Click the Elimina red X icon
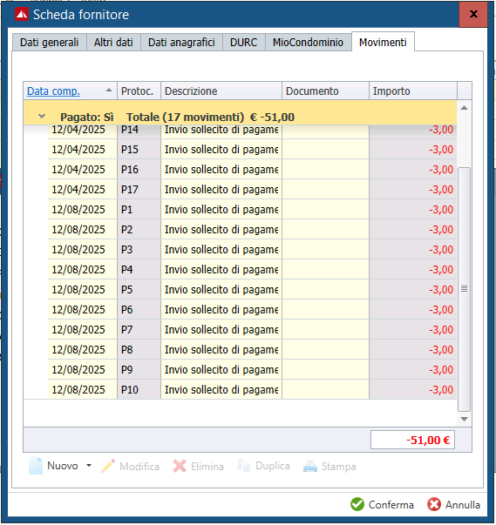The width and height of the screenshot is (496, 525). click(x=180, y=466)
